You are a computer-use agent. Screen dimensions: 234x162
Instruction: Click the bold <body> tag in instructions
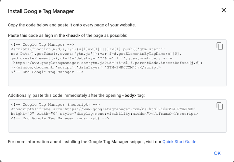(x=130, y=95)
